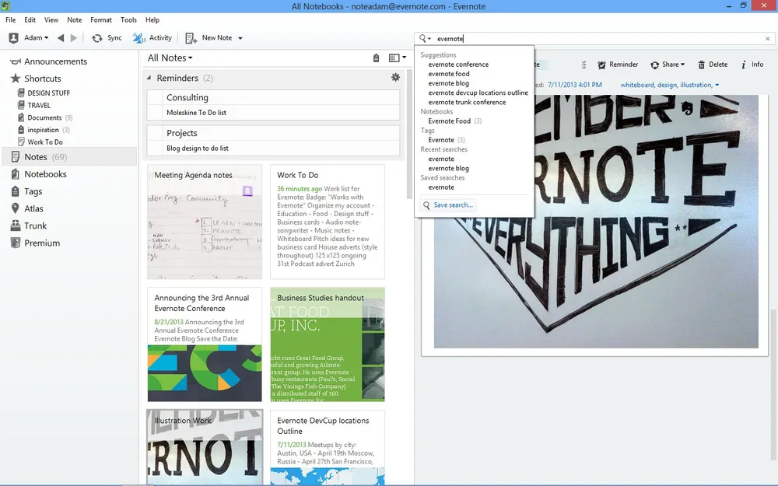This screenshot has height=486, width=778.
Task: Open the Tools menu
Action: tap(128, 19)
